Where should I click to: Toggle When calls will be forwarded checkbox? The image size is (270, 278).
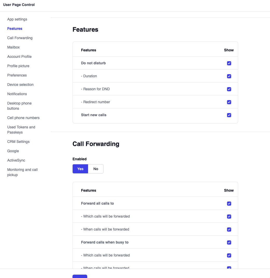(x=229, y=229)
